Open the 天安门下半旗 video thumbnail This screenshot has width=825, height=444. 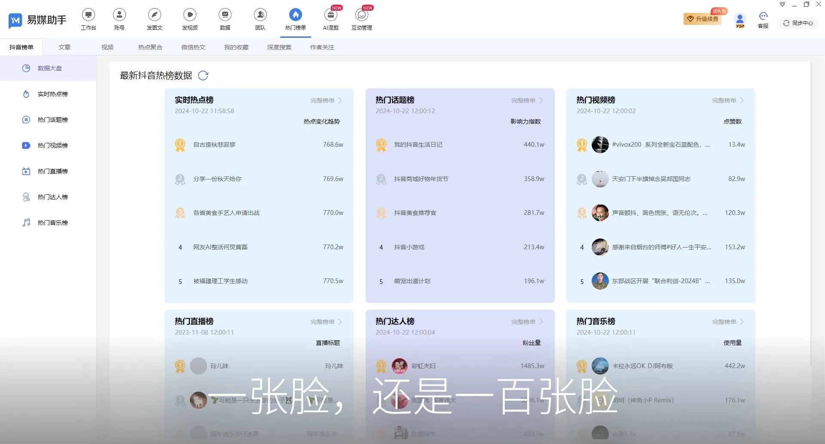coord(600,179)
